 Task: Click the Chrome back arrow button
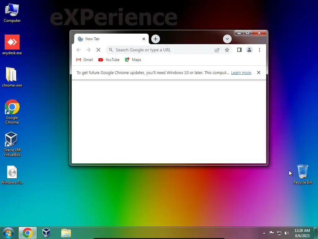tap(79, 50)
